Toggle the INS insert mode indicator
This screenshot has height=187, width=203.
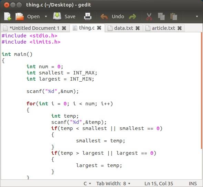193,184
